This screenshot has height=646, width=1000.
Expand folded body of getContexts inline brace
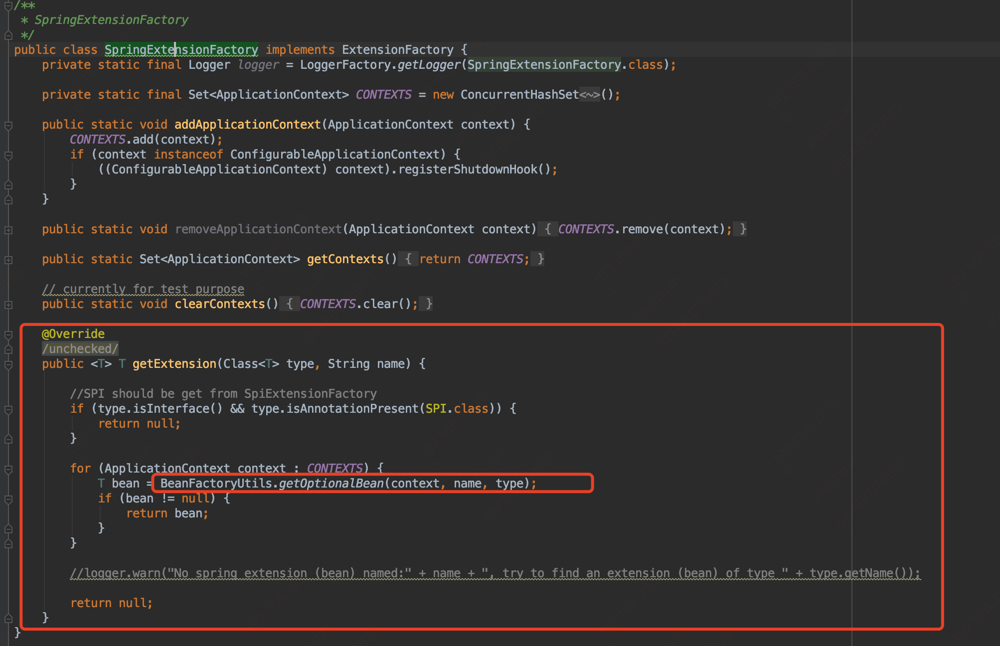[408, 259]
